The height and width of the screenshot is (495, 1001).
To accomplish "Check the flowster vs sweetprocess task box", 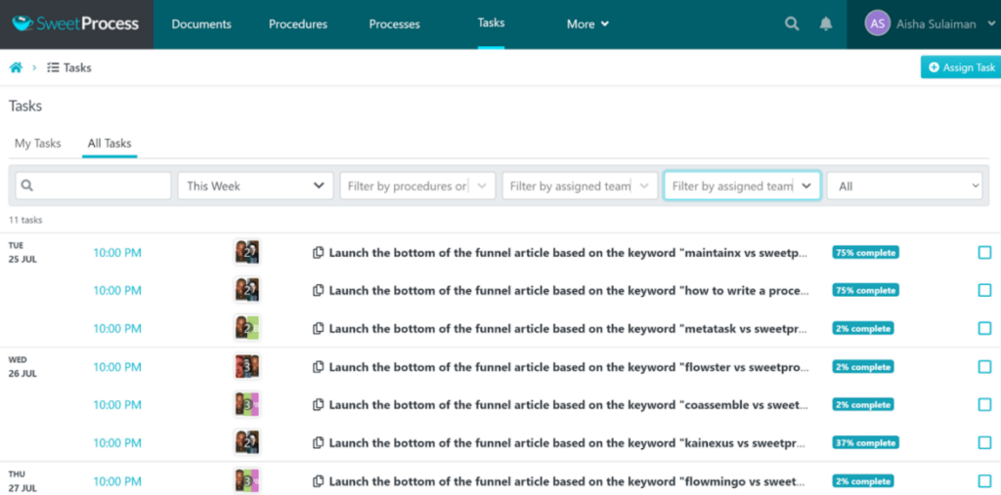I will pyautogui.click(x=984, y=367).
